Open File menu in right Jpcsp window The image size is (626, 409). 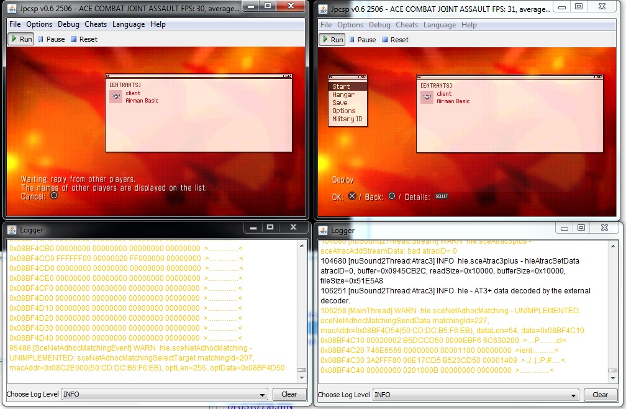coord(326,25)
